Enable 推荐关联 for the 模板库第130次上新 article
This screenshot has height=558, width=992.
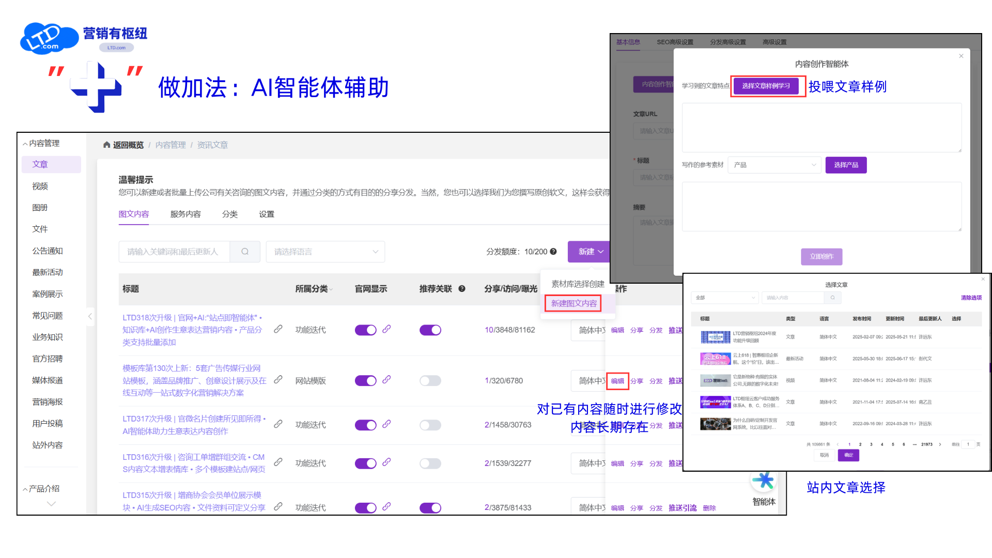click(x=430, y=381)
